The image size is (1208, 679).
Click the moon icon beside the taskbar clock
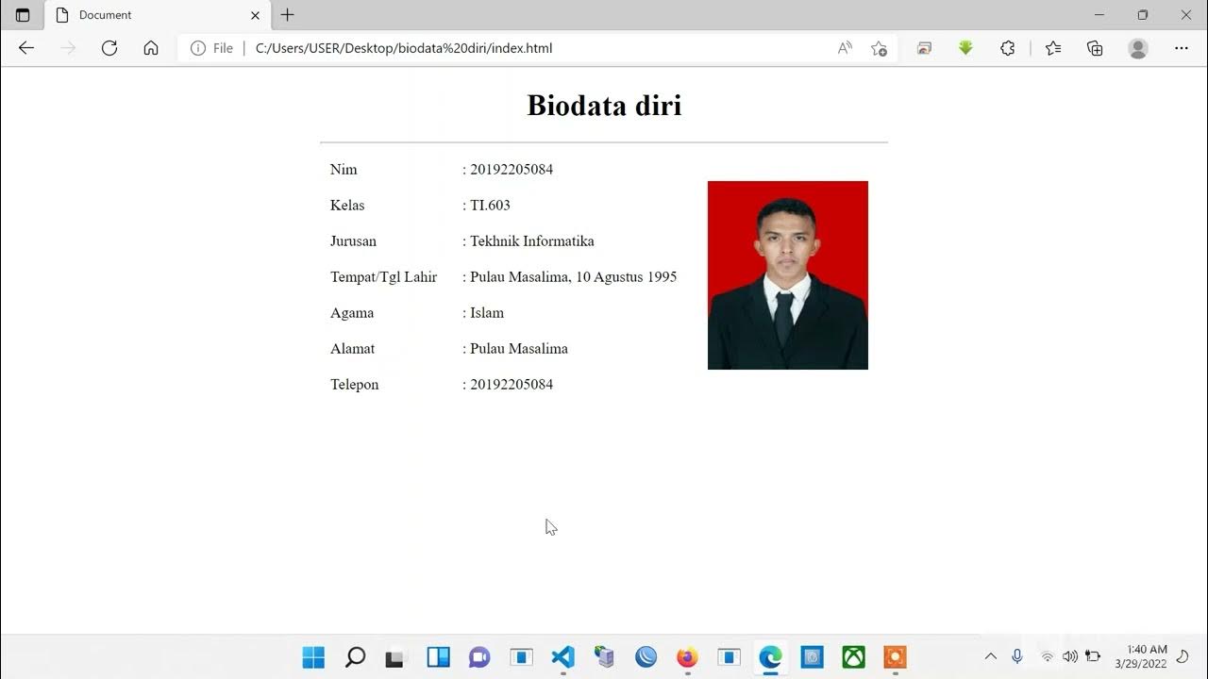point(1183,656)
